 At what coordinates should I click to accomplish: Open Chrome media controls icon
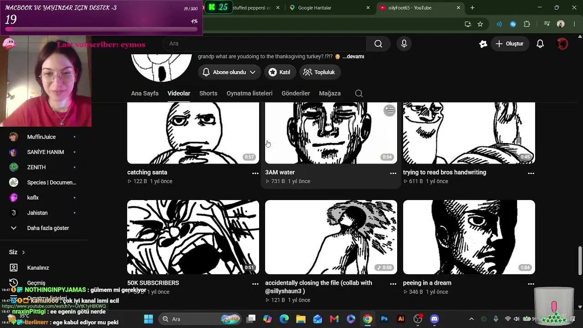[547, 24]
